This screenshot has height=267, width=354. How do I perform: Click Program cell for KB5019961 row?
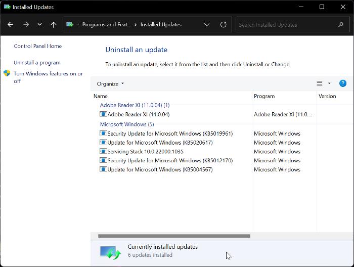(x=277, y=133)
